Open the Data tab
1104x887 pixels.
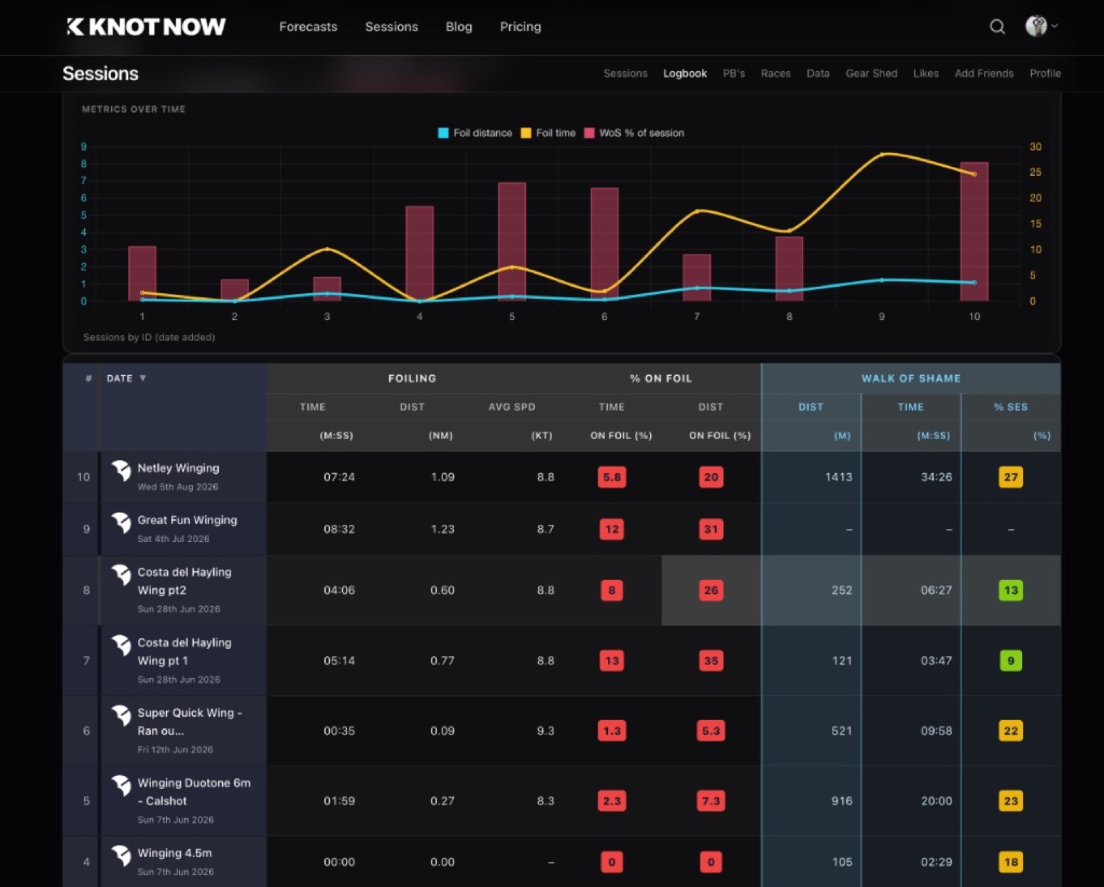[x=818, y=73]
